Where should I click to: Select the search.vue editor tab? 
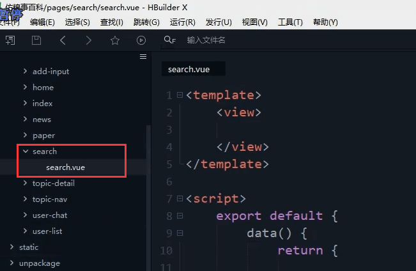click(x=194, y=69)
